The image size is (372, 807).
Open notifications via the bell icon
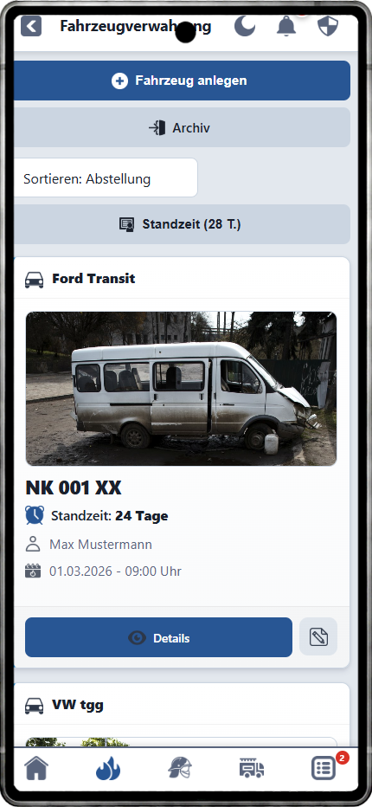286,26
